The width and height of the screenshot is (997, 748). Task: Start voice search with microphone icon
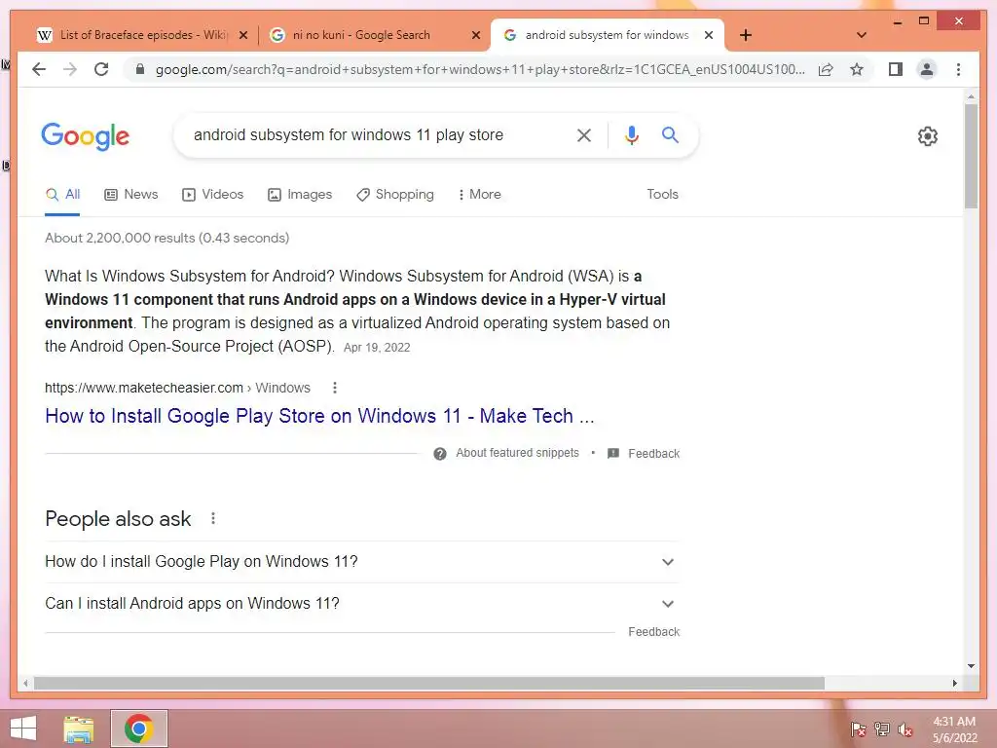point(631,134)
